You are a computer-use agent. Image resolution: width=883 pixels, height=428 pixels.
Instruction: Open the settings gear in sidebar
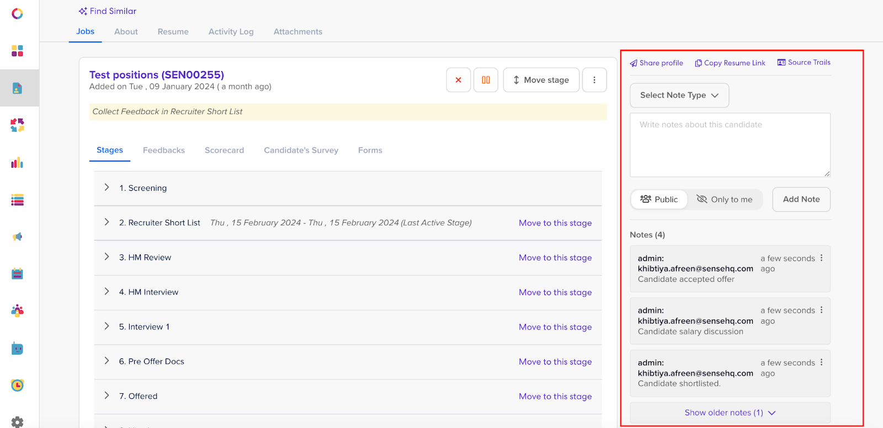[x=17, y=422]
